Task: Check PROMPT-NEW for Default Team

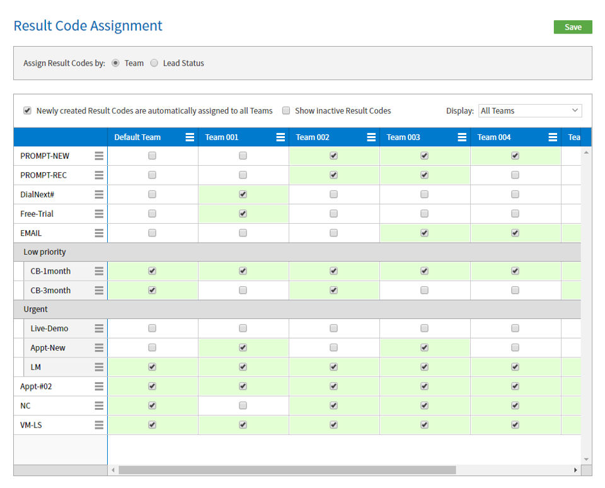Action: coord(152,156)
